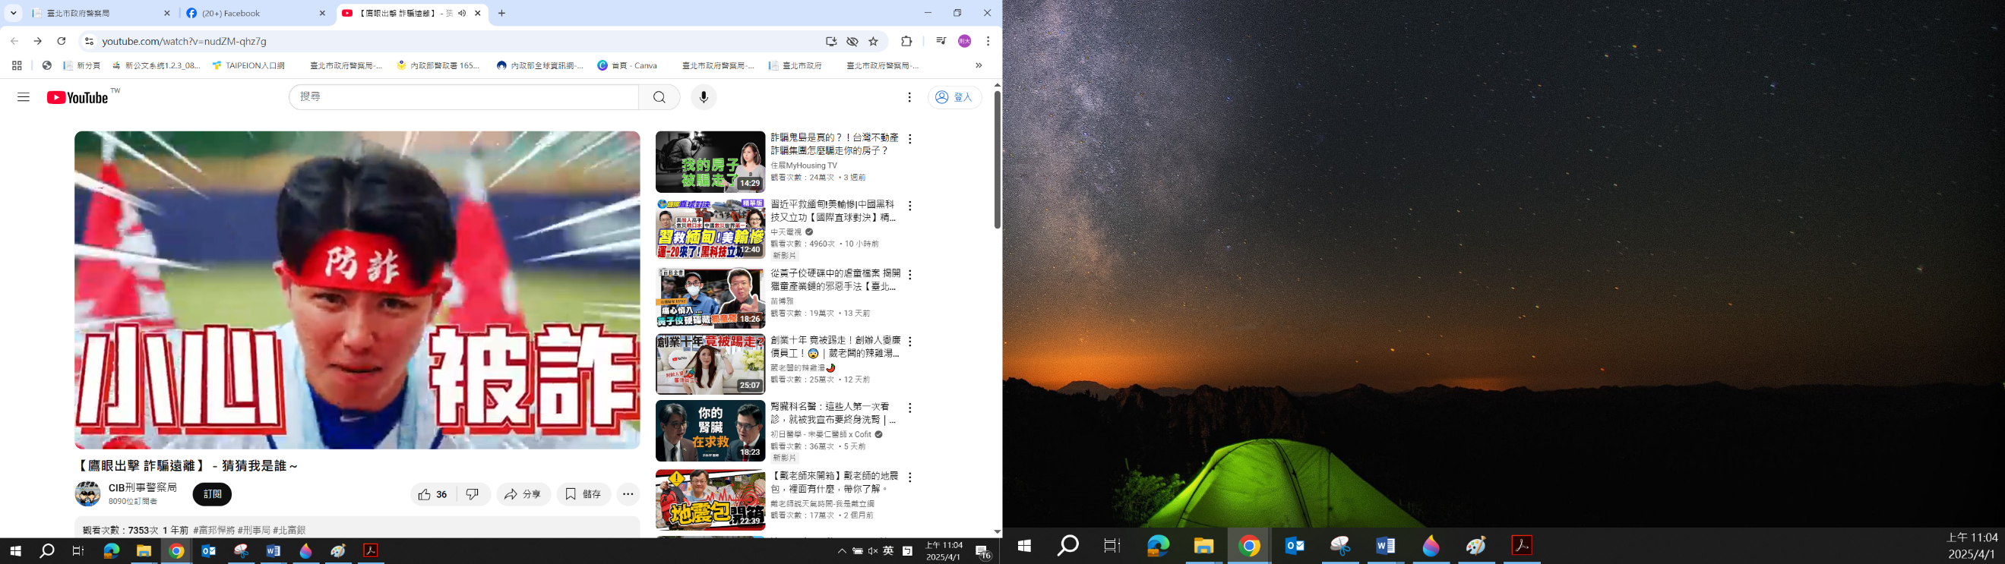The height and width of the screenshot is (564, 2005).
Task: Sign in with the 登入 button
Action: coord(955,97)
